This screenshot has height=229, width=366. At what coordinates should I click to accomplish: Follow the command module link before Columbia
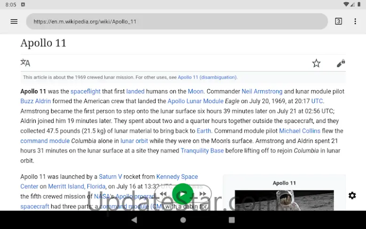pos(45,141)
